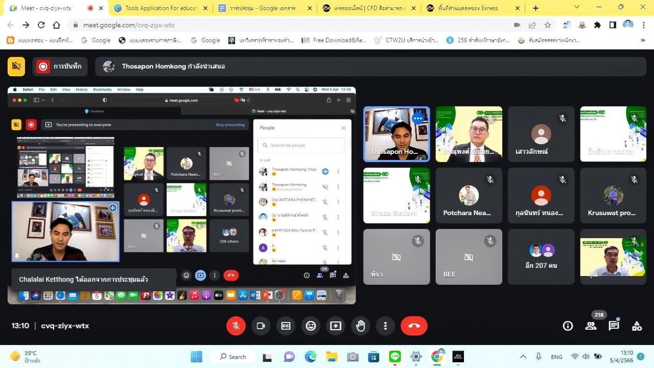Viewport: 654px width, 368px height.
Task: Turn on closed captions
Action: [286, 326]
